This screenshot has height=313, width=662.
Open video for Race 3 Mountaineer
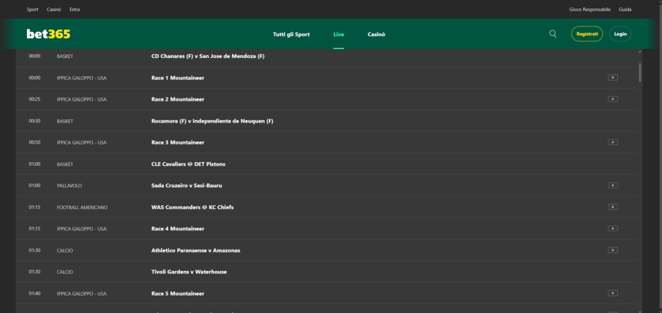click(x=612, y=142)
